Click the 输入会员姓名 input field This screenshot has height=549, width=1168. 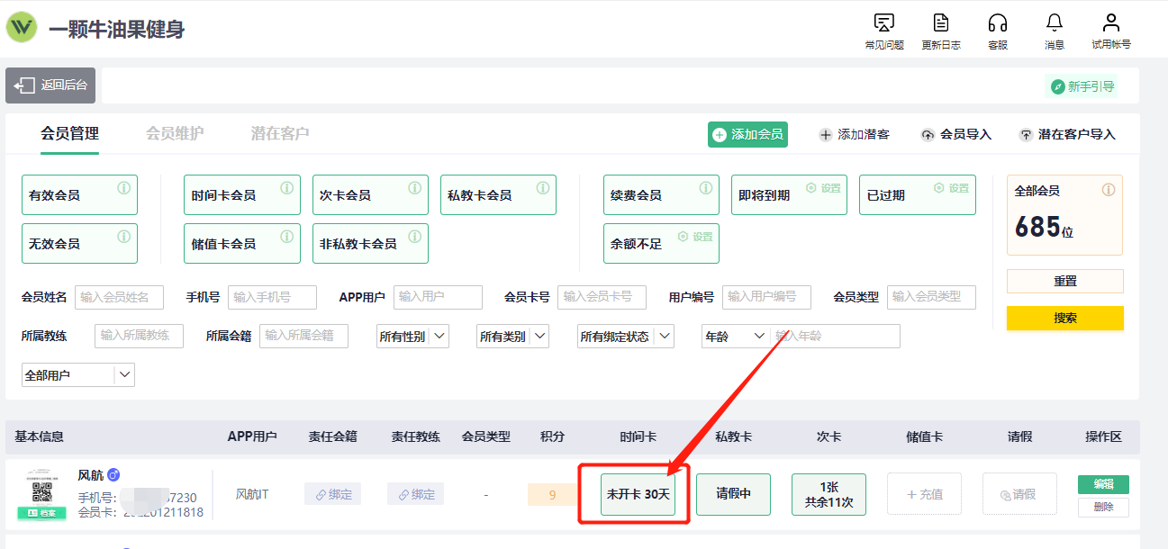pos(119,297)
